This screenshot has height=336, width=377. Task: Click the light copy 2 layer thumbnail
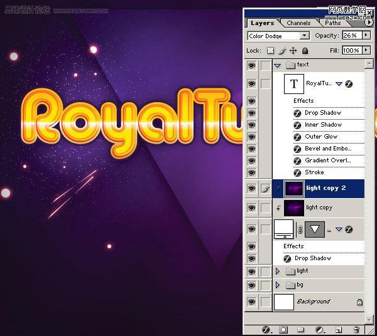pos(293,188)
